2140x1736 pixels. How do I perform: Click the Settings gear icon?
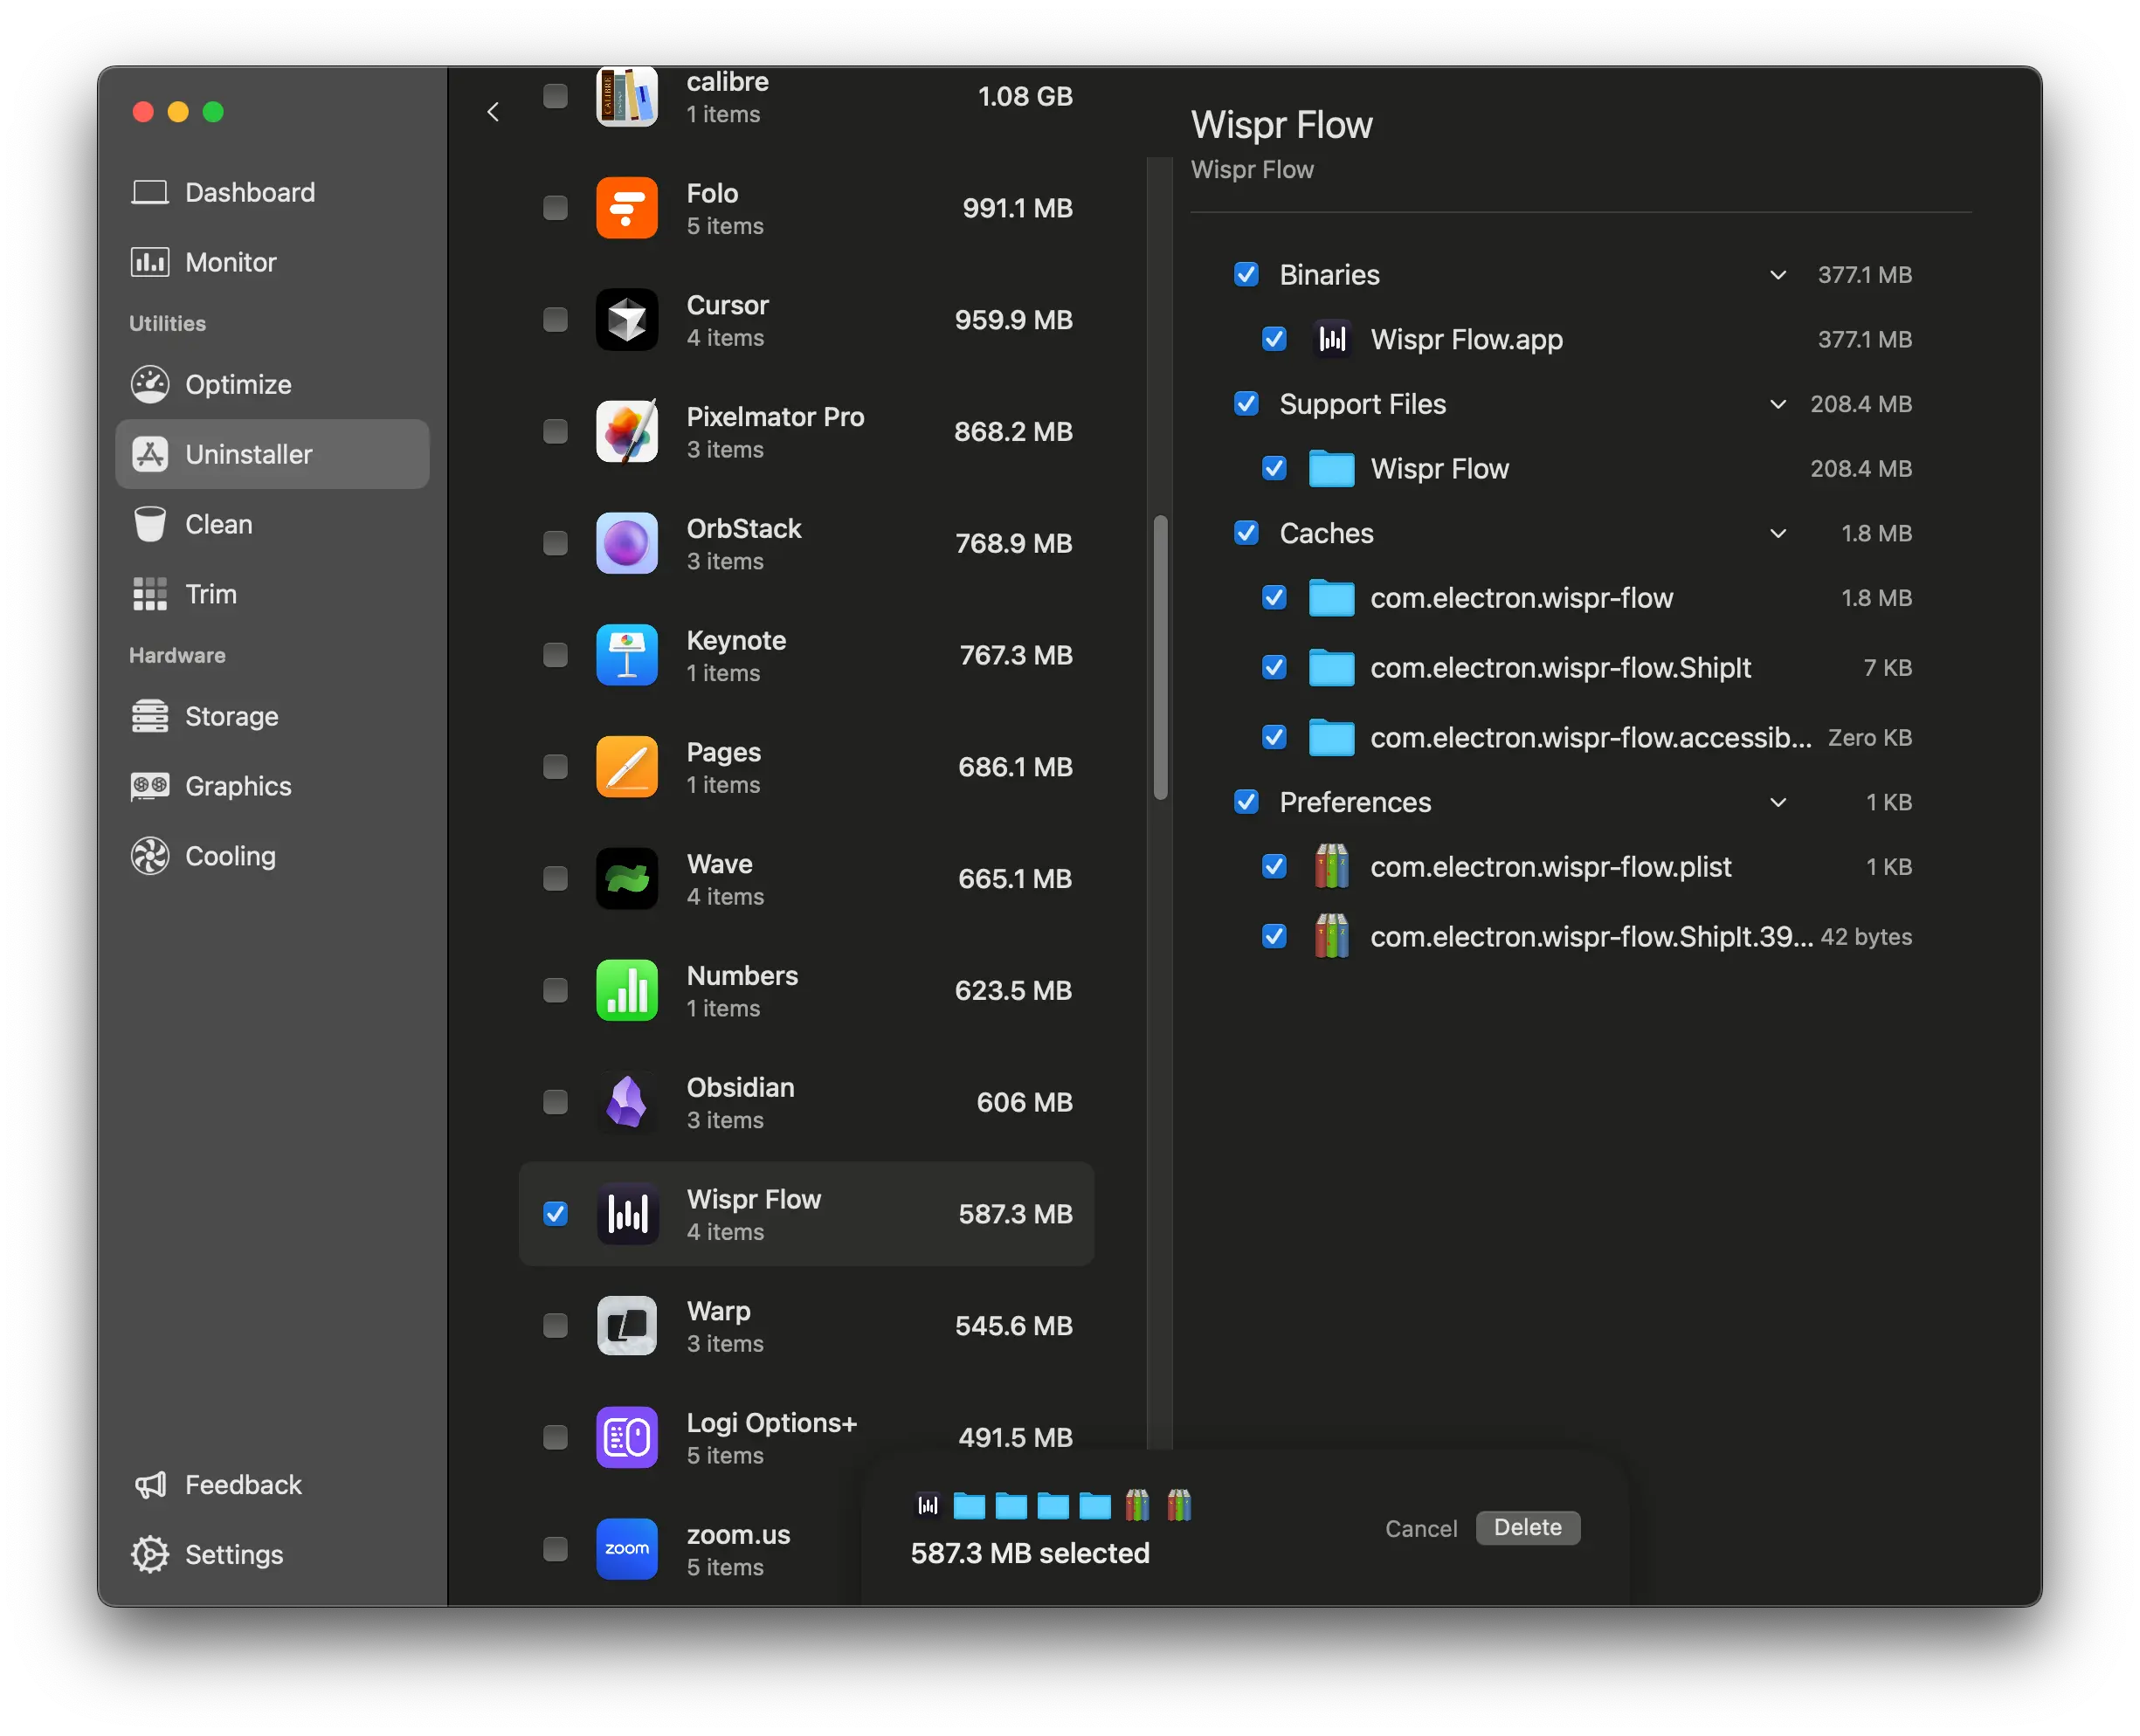[x=150, y=1555]
